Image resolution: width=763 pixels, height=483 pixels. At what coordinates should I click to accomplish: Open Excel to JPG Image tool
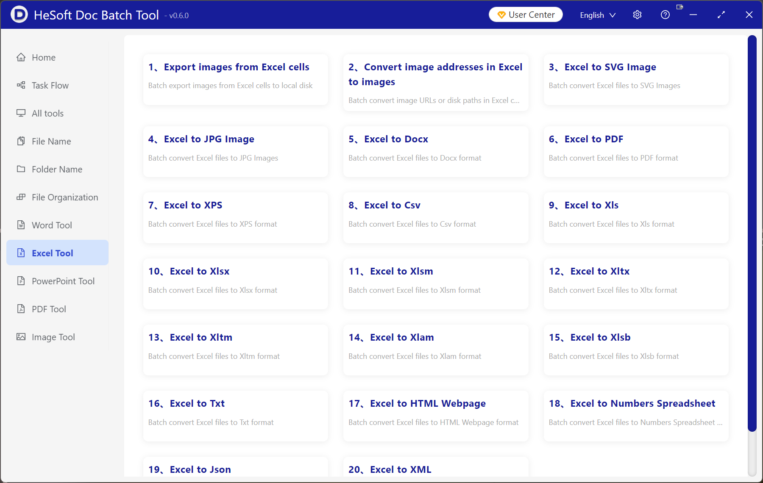click(x=236, y=152)
